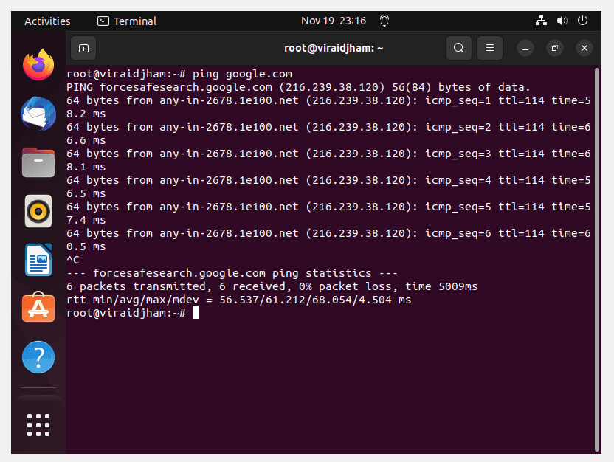Open Ubuntu Software store
This screenshot has width=614, height=462.
tap(38, 307)
